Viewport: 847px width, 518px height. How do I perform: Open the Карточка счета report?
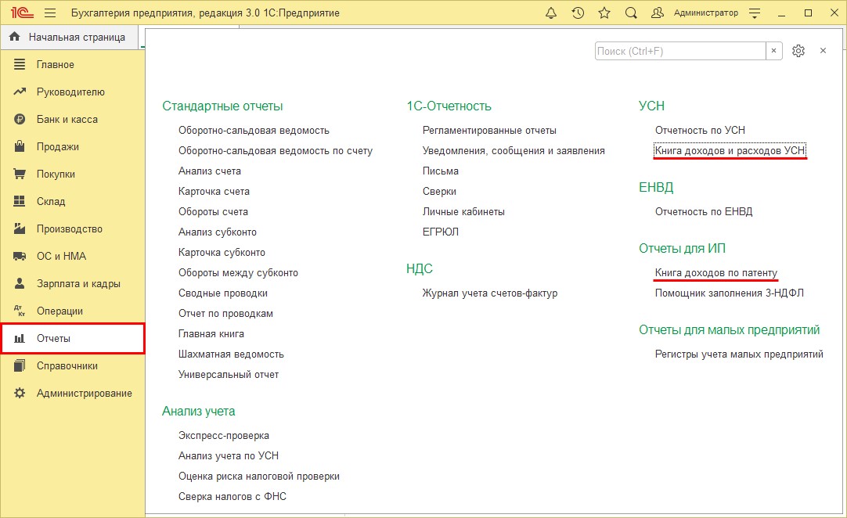(x=214, y=191)
